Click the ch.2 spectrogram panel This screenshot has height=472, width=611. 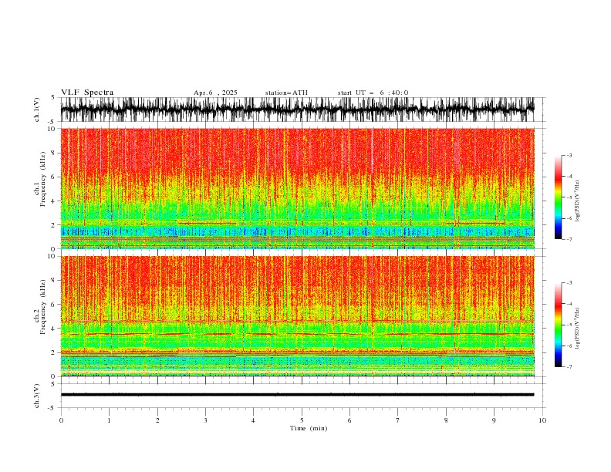tap(298, 316)
